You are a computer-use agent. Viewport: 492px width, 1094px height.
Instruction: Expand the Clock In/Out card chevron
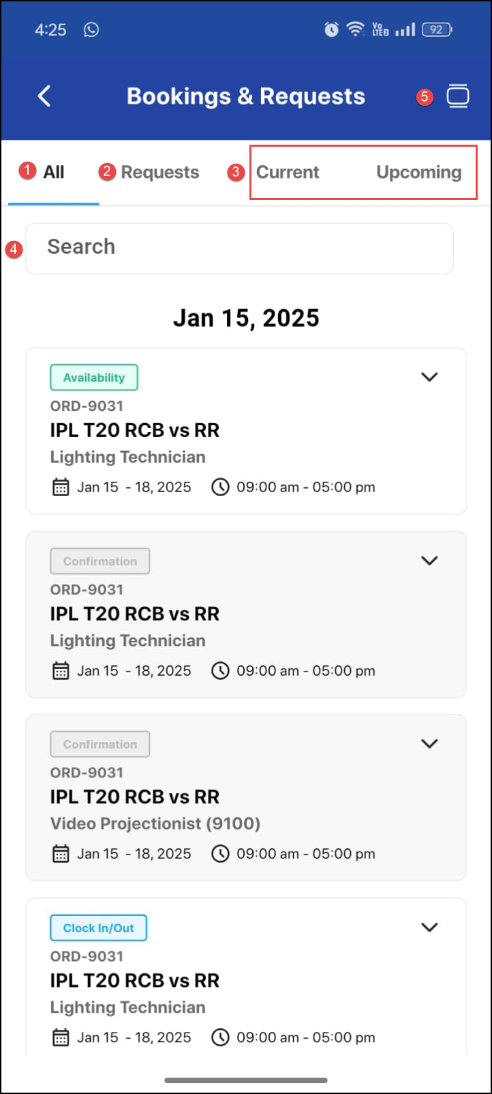429,927
